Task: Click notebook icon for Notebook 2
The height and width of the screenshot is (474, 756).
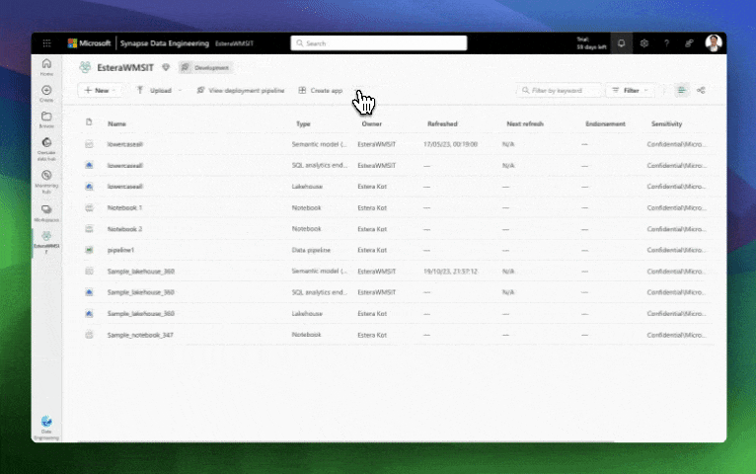Action: tap(89, 229)
